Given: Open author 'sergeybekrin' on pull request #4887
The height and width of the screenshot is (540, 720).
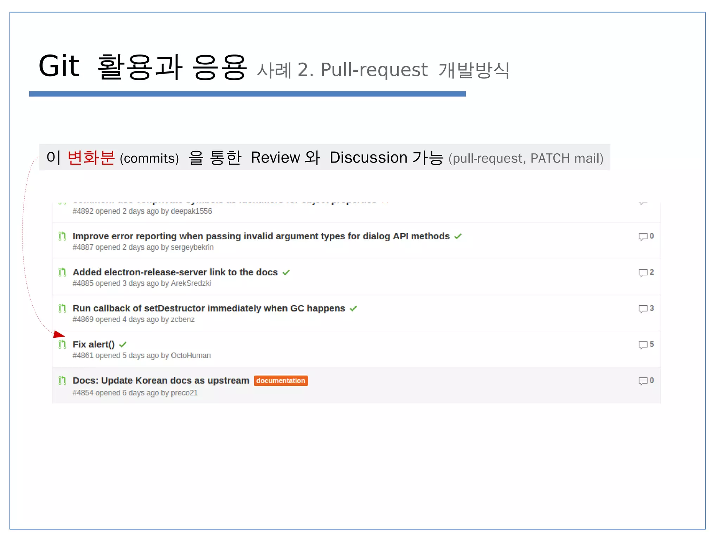Looking at the screenshot, I should [x=192, y=247].
